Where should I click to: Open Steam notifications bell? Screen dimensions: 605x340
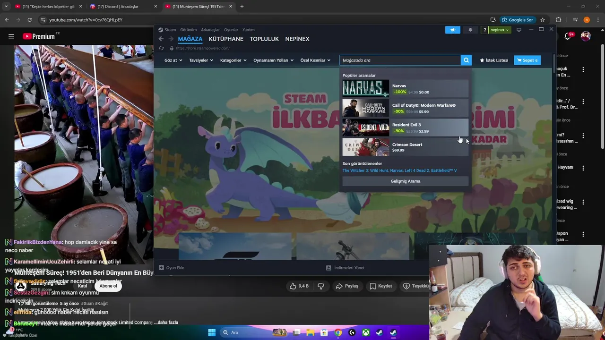(470, 30)
